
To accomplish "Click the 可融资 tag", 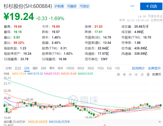I will [x=72, y=6].
